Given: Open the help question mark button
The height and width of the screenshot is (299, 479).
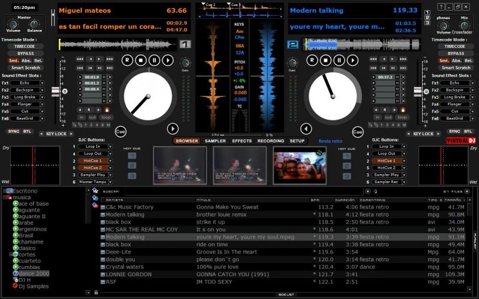Looking at the screenshot, I should (x=441, y=7).
